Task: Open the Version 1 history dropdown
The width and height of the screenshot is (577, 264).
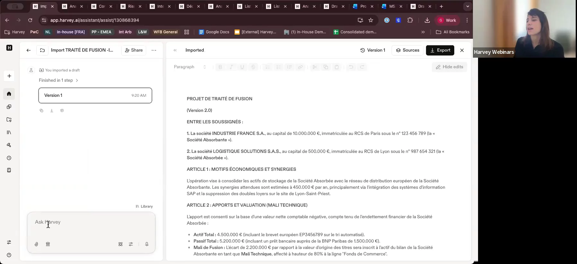Action: pyautogui.click(x=373, y=50)
